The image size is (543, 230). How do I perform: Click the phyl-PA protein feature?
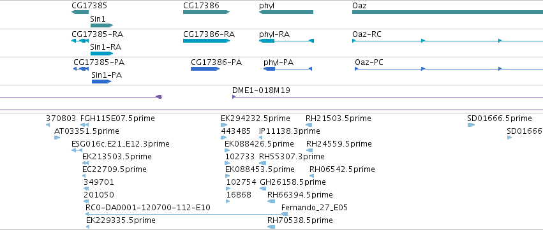(x=288, y=69)
